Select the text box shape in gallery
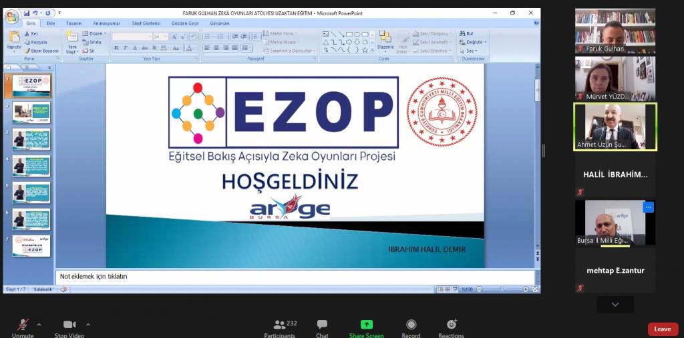Screen dimensions: 684x338 tap(325, 34)
